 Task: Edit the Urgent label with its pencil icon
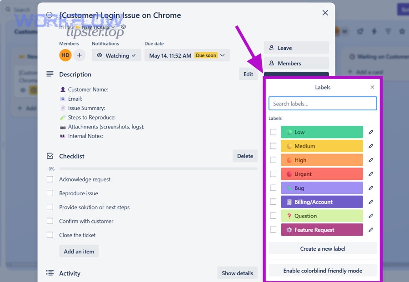click(371, 174)
